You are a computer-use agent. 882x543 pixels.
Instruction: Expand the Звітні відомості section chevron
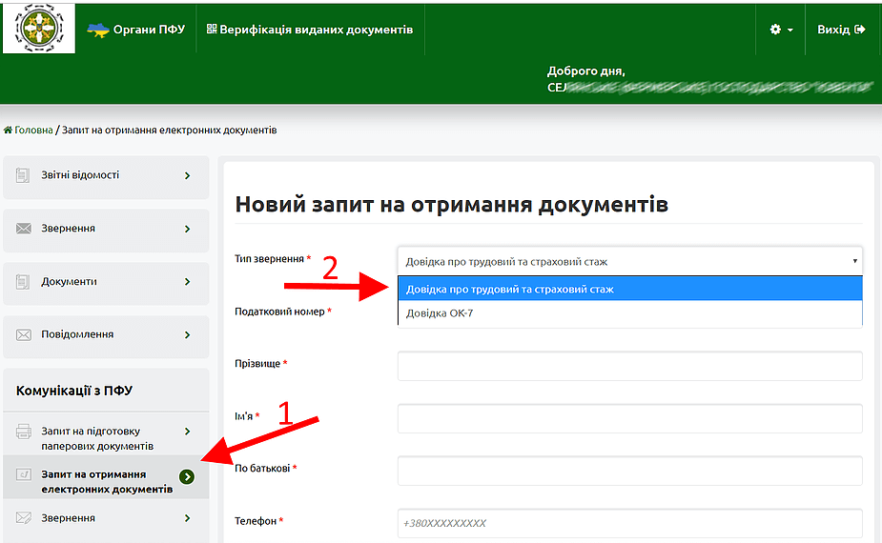point(187,175)
